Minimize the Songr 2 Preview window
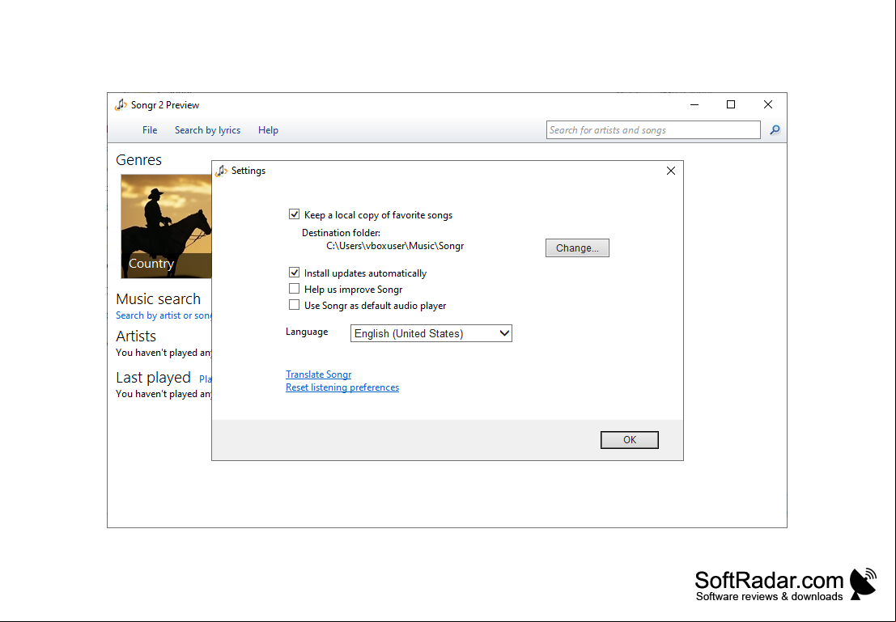896x622 pixels. [x=694, y=105]
